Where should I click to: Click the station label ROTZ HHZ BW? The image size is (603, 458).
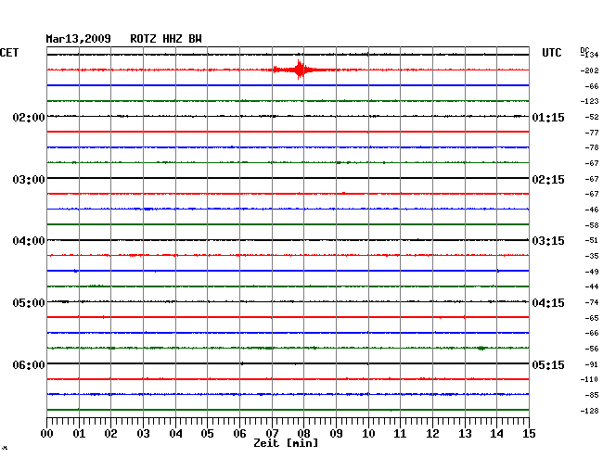166,39
